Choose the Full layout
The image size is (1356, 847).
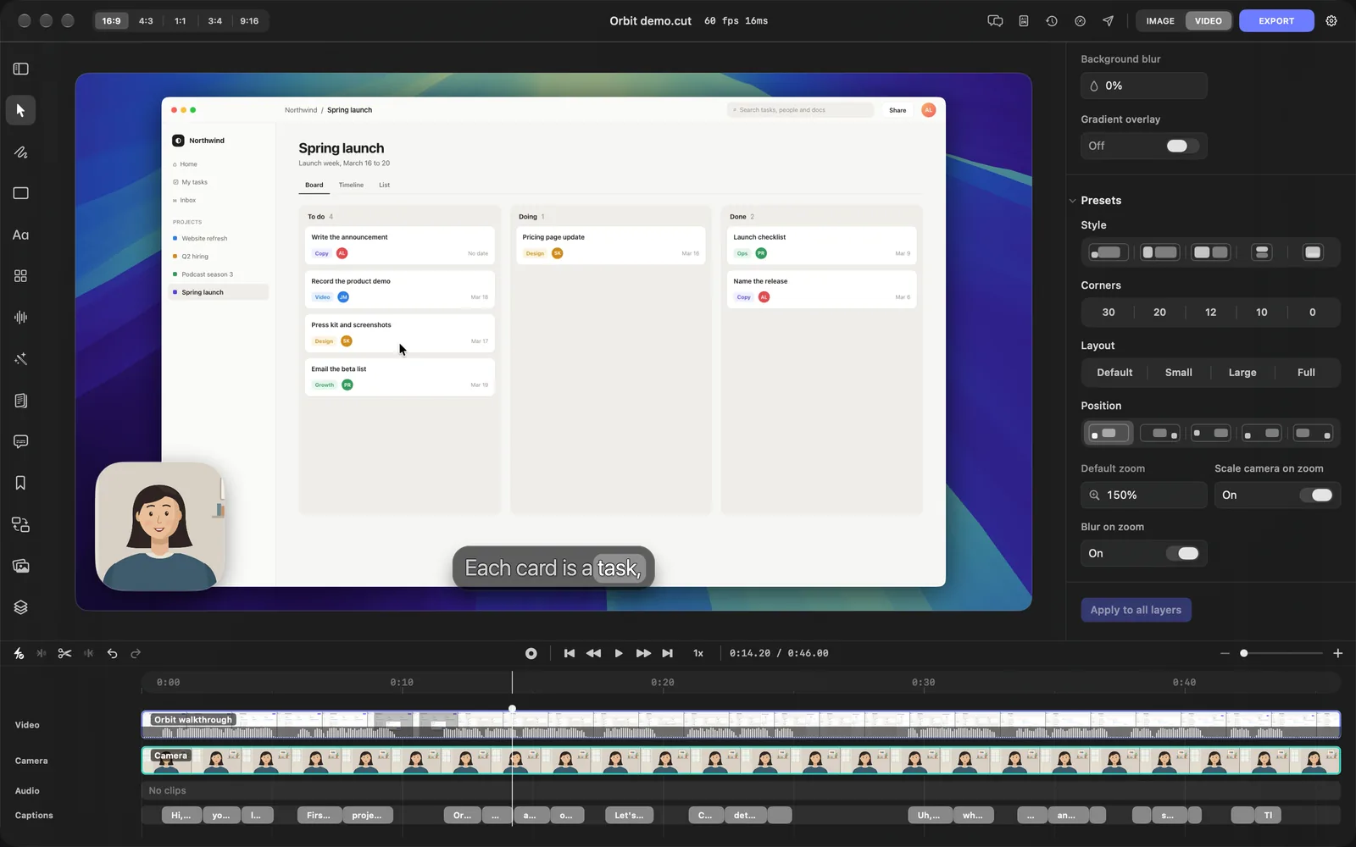click(1306, 373)
